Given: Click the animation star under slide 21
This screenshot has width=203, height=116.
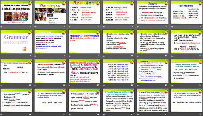Looking at the screenshot, I should coord(70,115).
